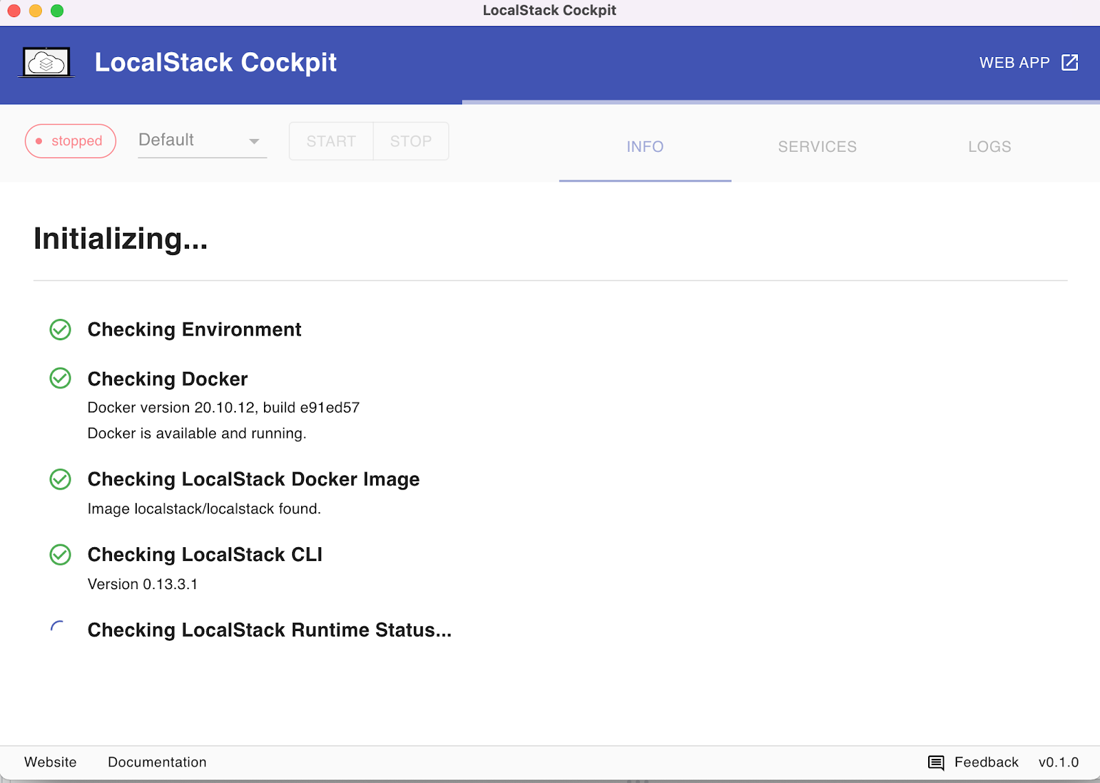Click the LocalStack cloud logo icon
This screenshot has height=783, width=1100.
point(46,63)
